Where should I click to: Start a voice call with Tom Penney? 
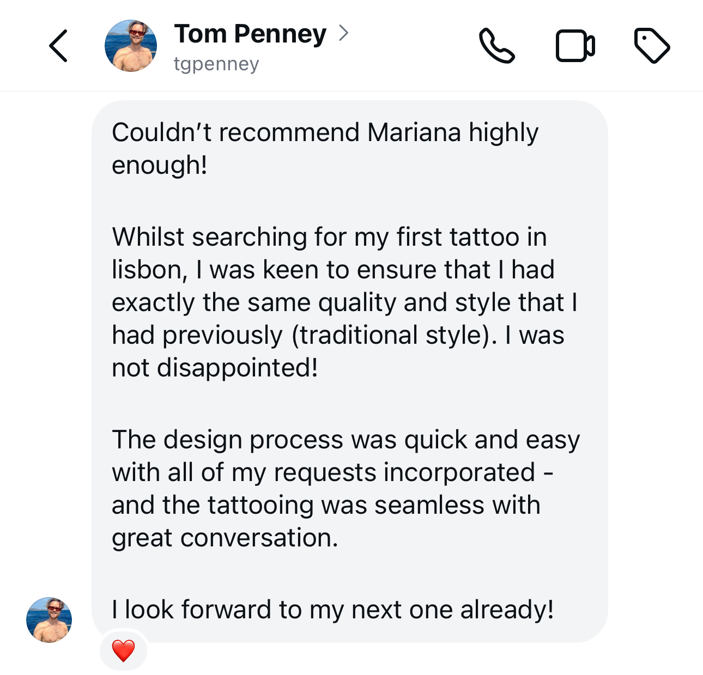point(496,46)
